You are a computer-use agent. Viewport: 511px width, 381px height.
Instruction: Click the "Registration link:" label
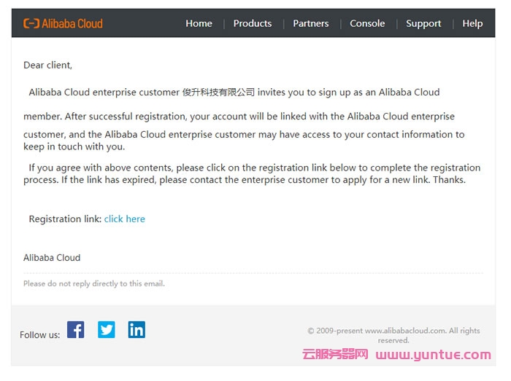[65, 219]
